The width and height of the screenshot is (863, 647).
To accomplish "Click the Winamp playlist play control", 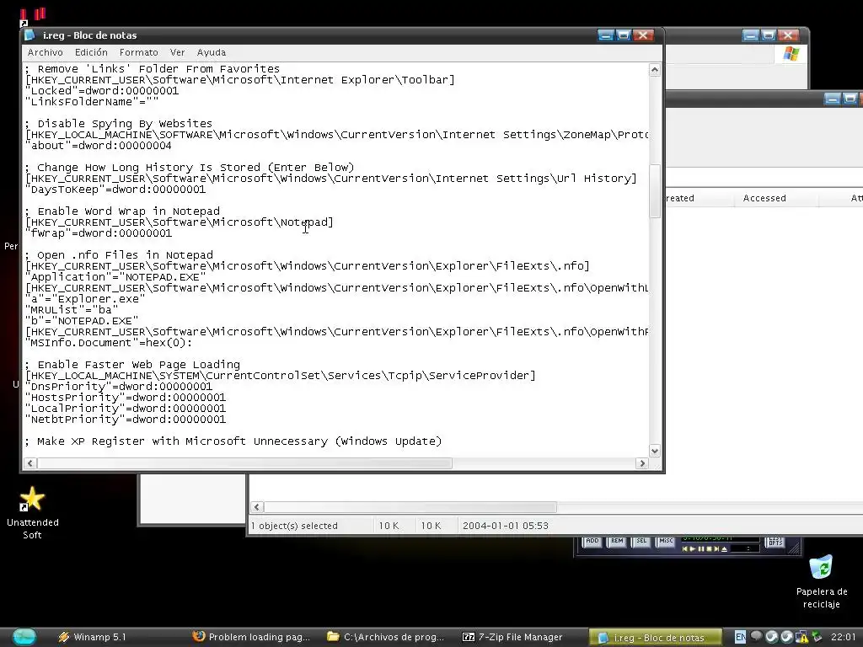I will [693, 549].
